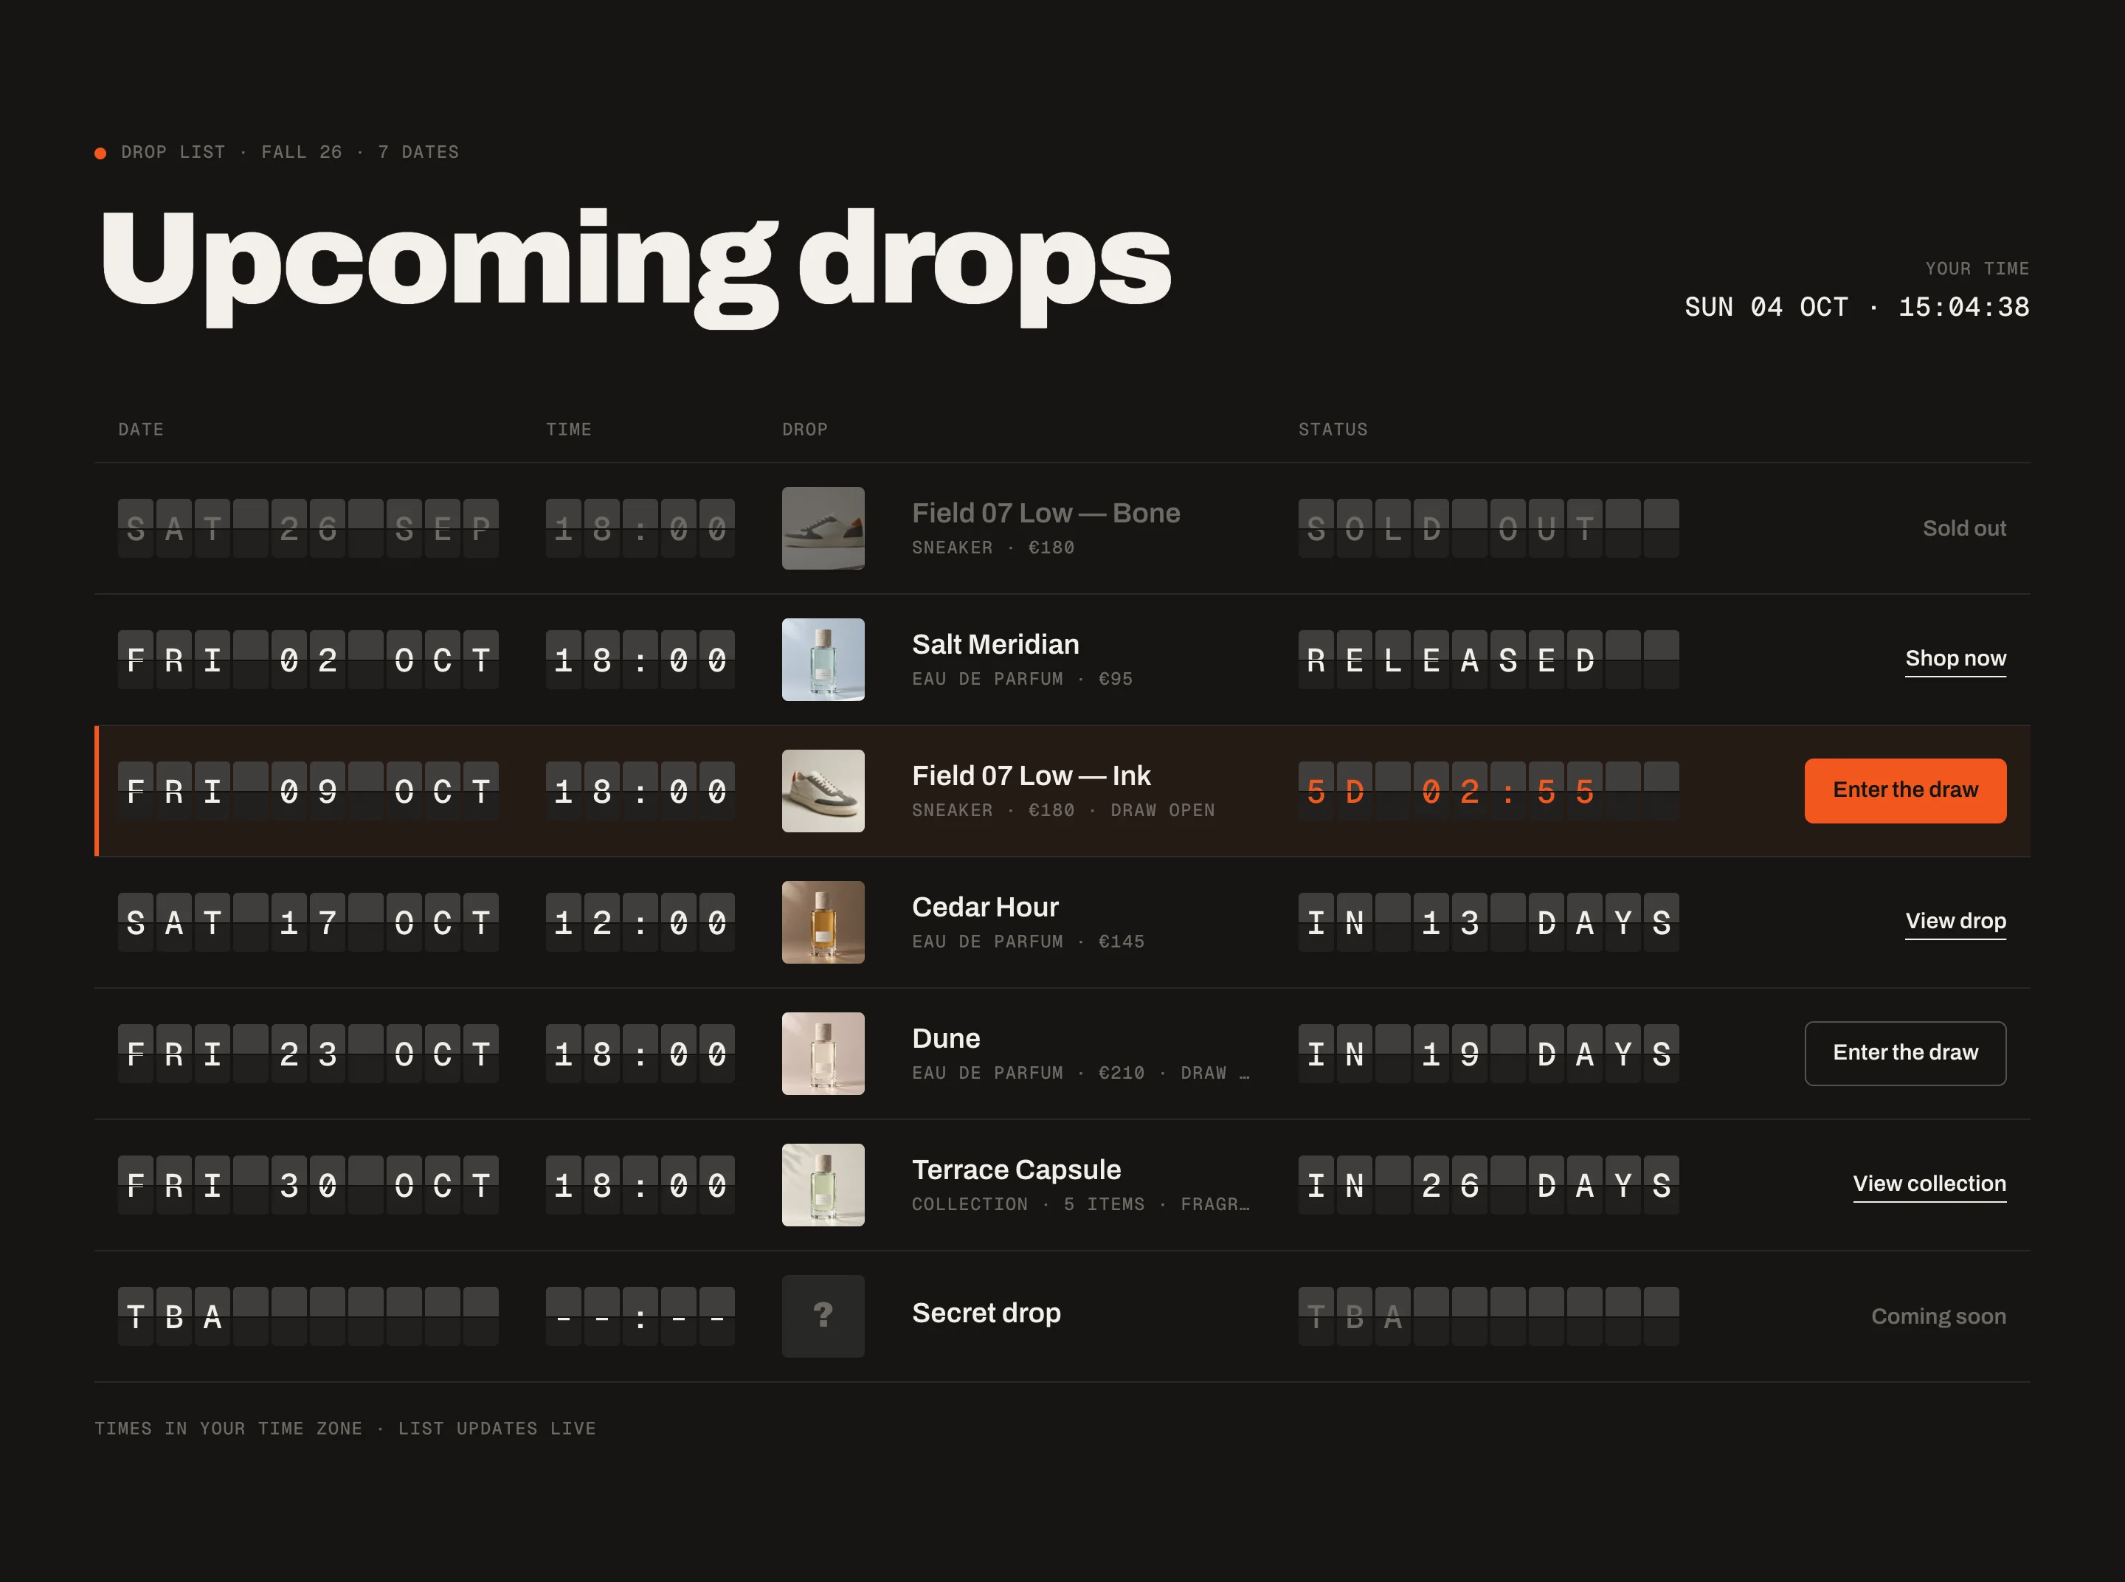Click the Field 07 Low — Ink sneaker thumbnail
2125x1582 pixels.
[x=823, y=791]
